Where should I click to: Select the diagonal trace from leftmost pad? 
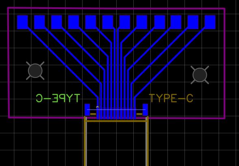tap(63, 63)
